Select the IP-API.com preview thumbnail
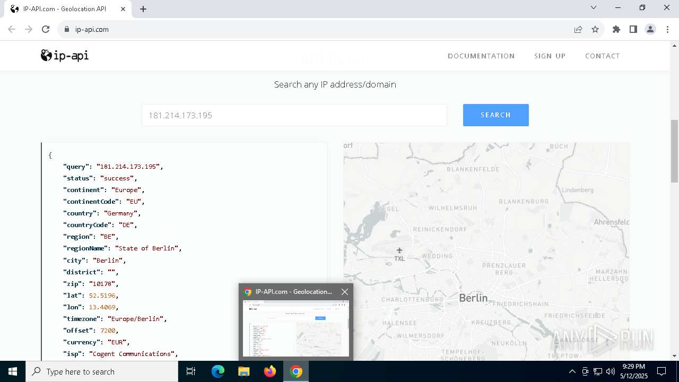This screenshot has width=679, height=382. [296, 328]
